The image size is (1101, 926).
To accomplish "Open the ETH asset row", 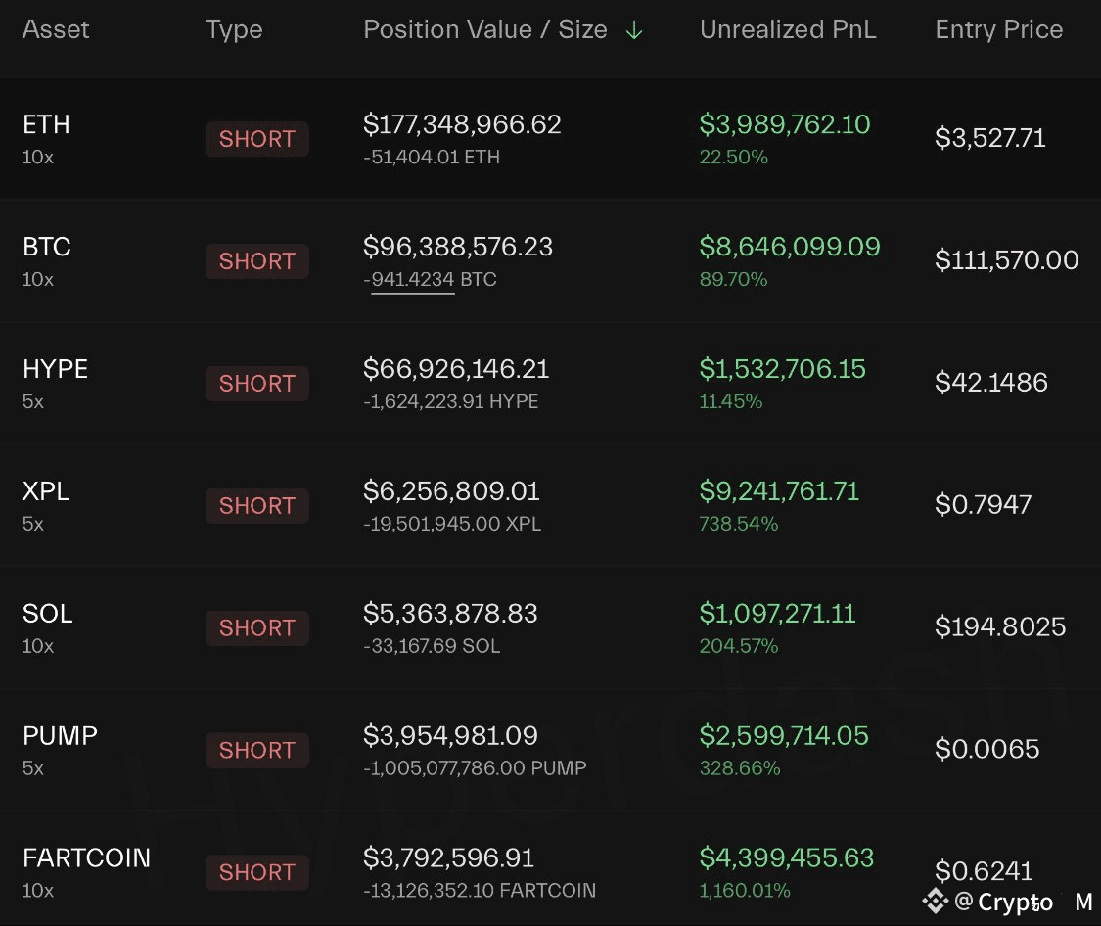I will [x=550, y=138].
